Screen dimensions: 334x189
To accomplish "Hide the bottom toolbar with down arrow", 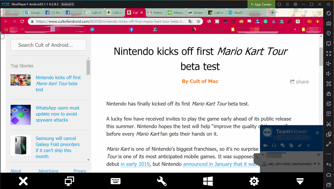I will 300,181.
